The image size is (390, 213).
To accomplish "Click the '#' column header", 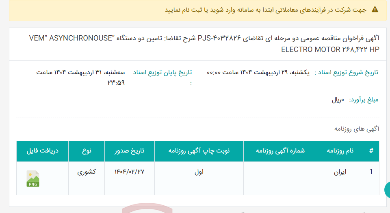I will 371,151.
